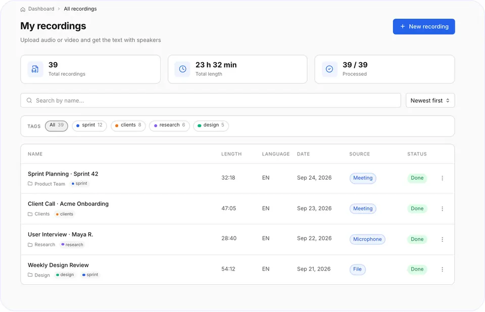Click the processed checkmark circle icon
Viewport: 485px width, 312px height.
pyautogui.click(x=329, y=69)
